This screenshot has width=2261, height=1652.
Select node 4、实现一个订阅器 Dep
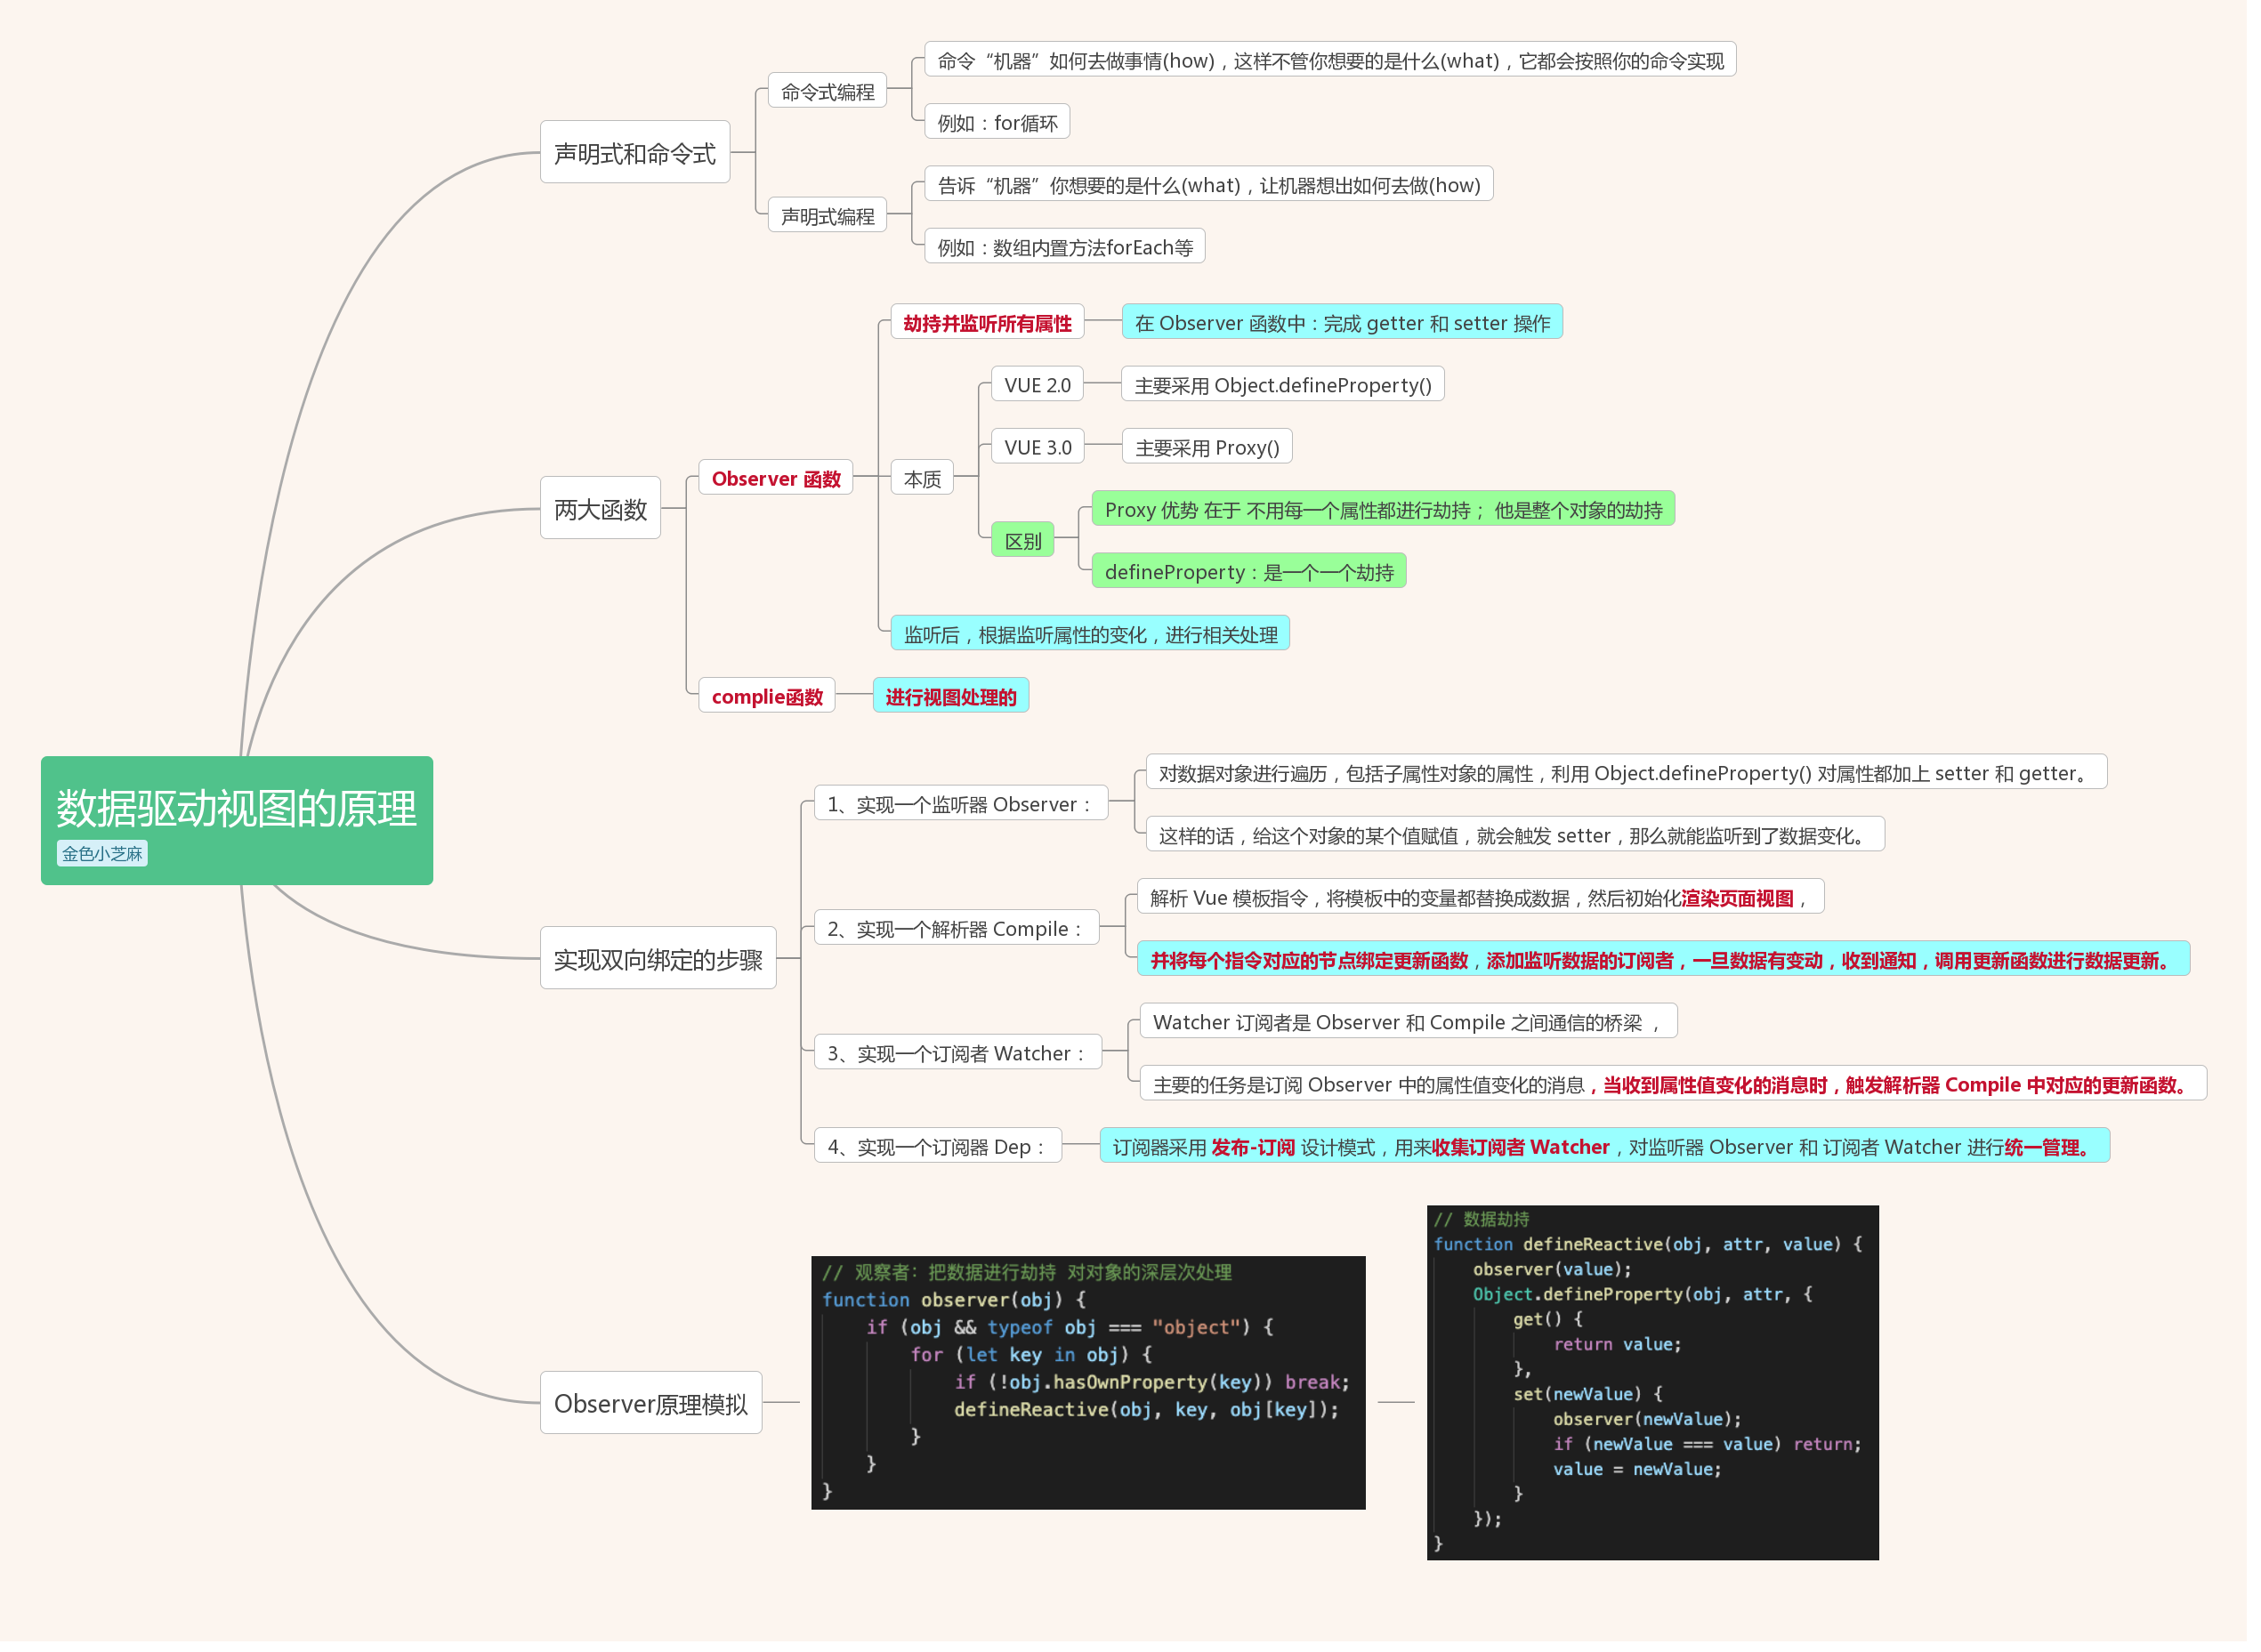[x=936, y=1147]
